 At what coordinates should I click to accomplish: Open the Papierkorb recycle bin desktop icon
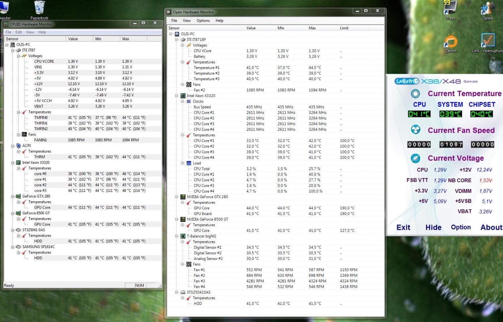pyautogui.click(x=40, y=10)
